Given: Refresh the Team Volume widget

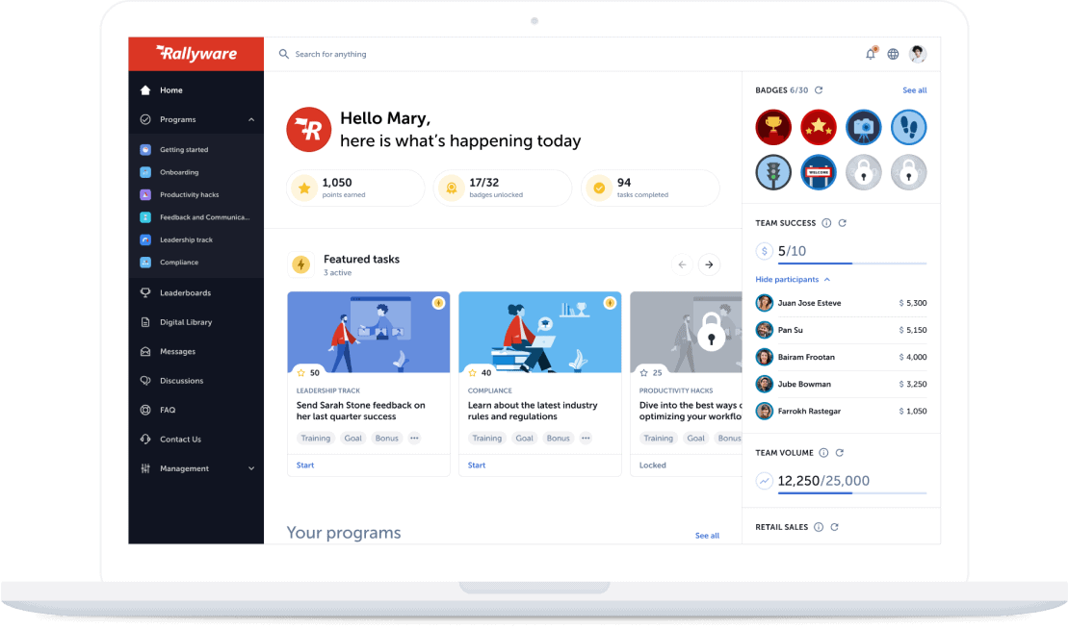Looking at the screenshot, I should point(840,453).
